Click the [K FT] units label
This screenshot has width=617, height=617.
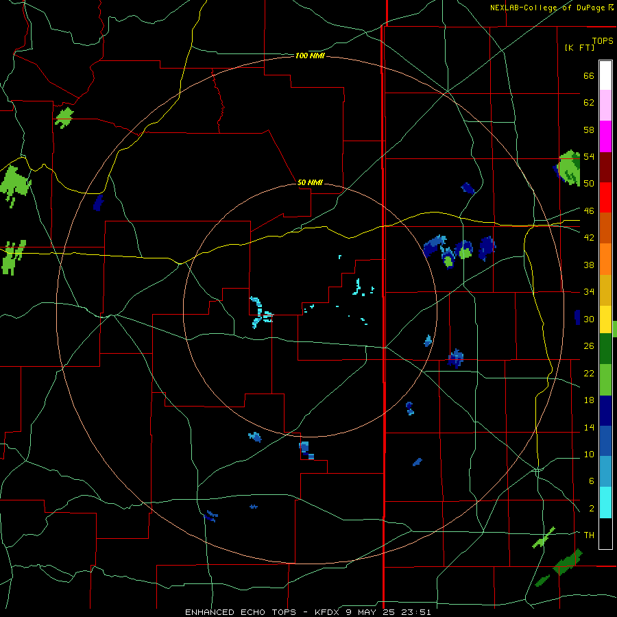579,47
